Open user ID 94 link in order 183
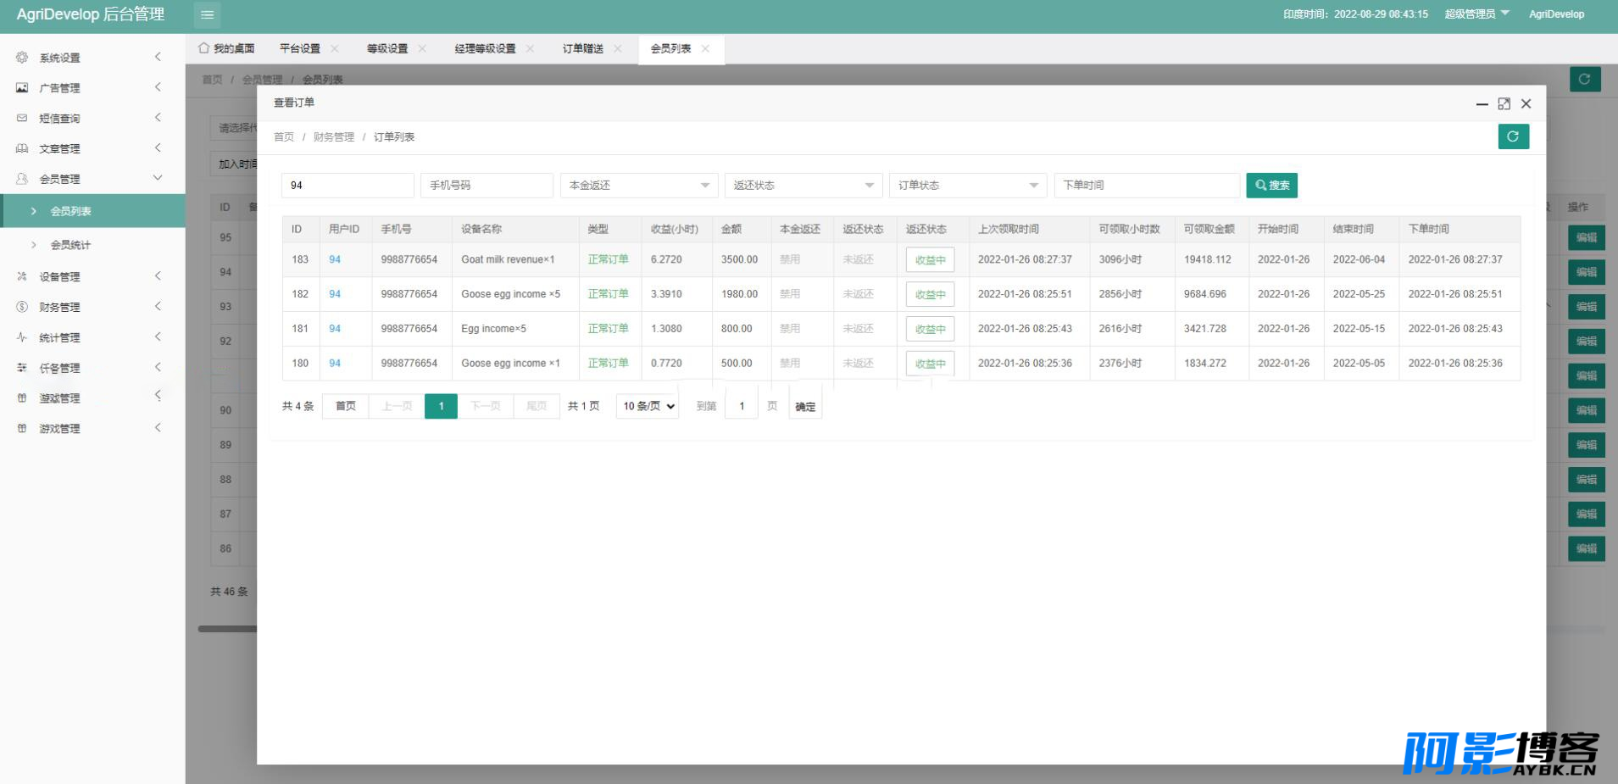 tap(335, 259)
